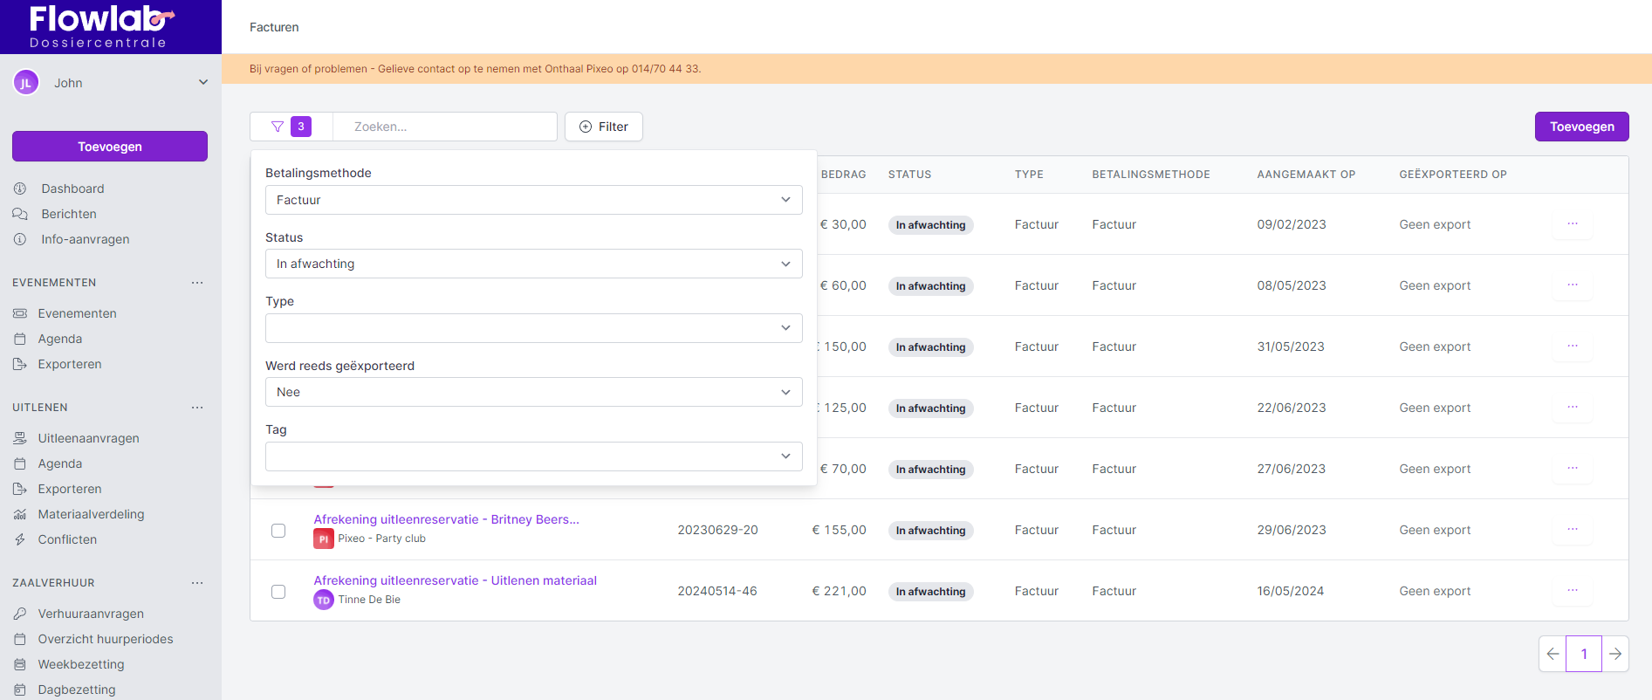Open the three-dots menu next to Uitlenen section
This screenshot has height=700, width=1652.
point(197,408)
